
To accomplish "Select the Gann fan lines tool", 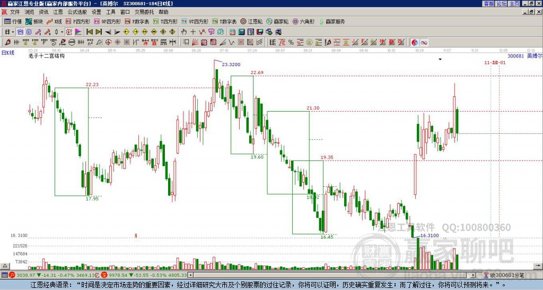I will 195,42.
